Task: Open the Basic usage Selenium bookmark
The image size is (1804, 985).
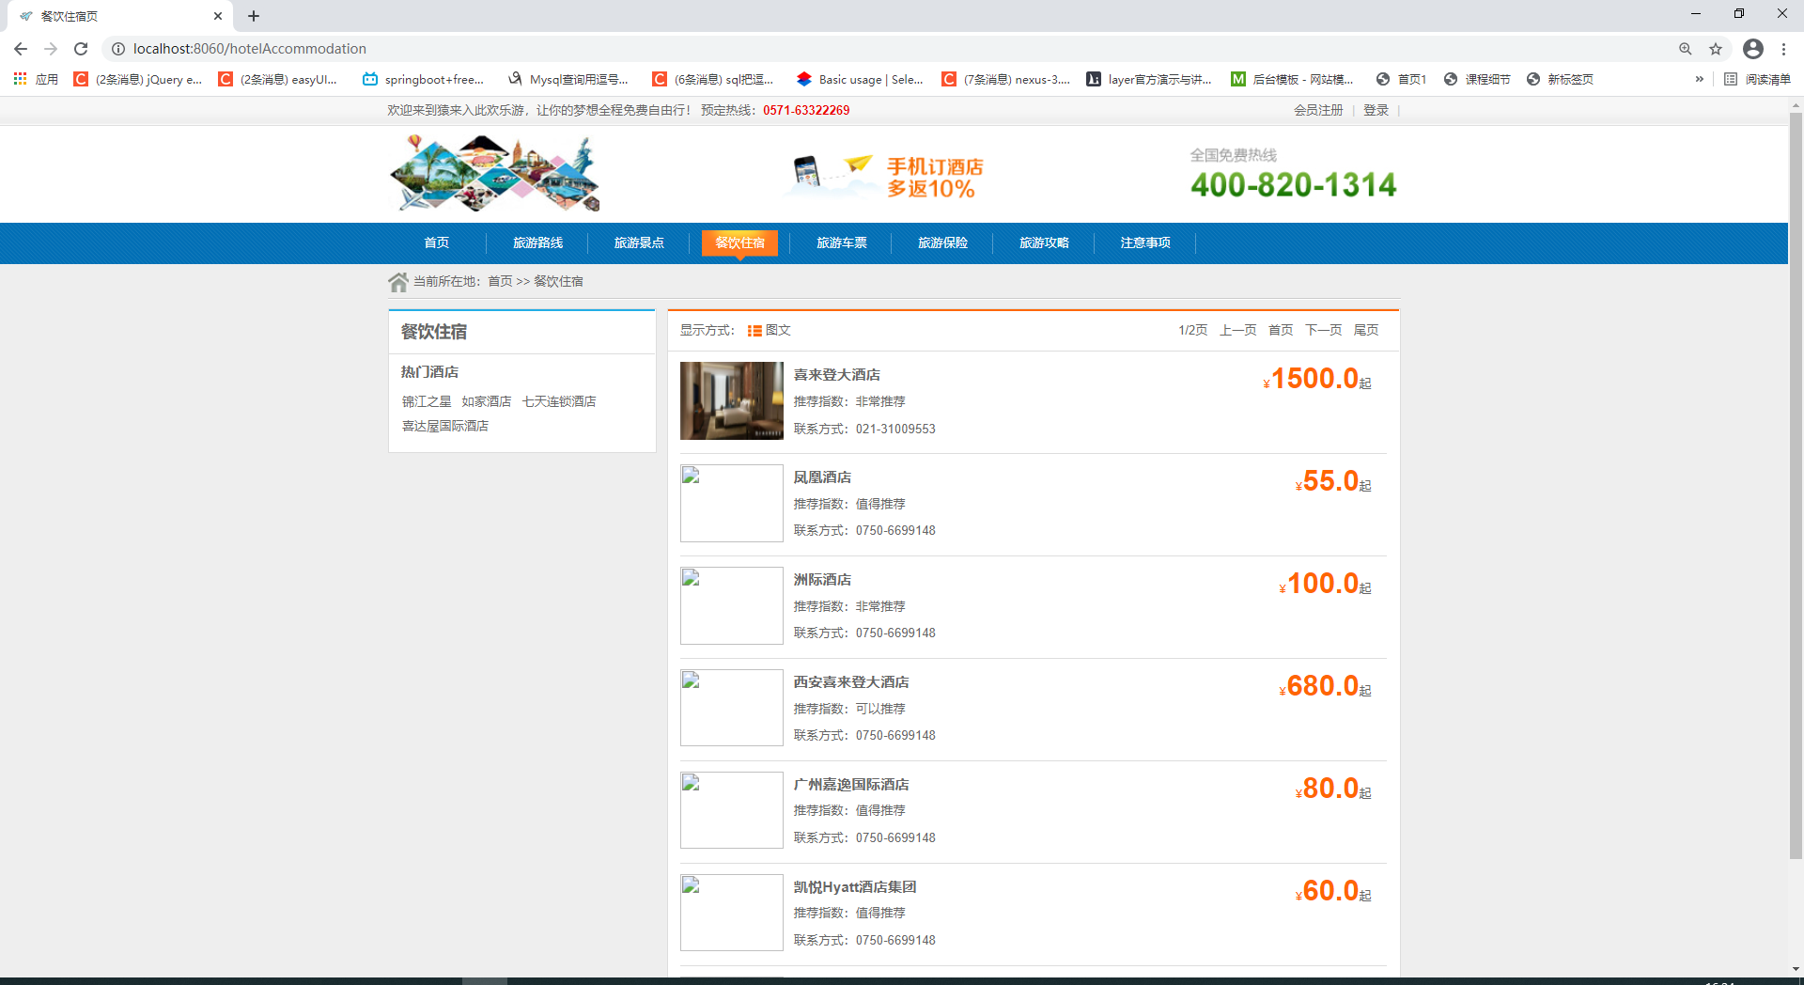Action: point(860,79)
